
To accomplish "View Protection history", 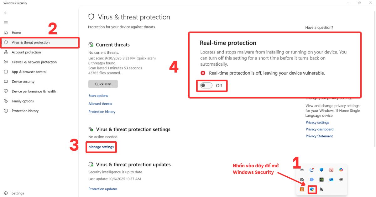I will pos(102,112).
